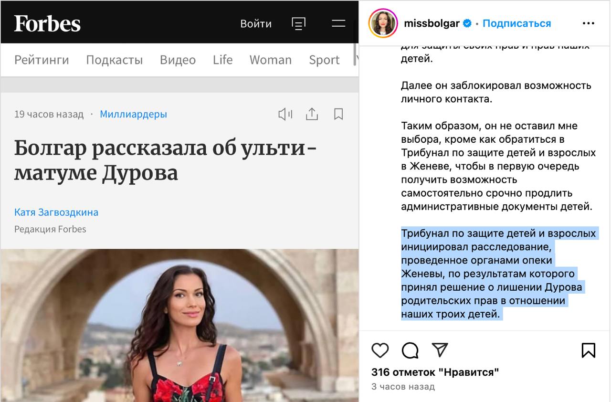Click the Forbes logo

(x=47, y=23)
